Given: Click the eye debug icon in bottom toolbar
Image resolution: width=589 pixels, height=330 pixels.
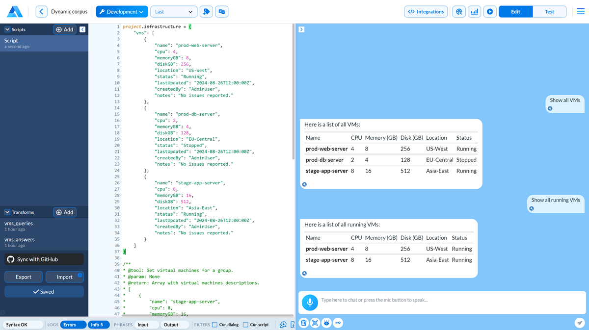Looking at the screenshot, I should pyautogui.click(x=326, y=323).
